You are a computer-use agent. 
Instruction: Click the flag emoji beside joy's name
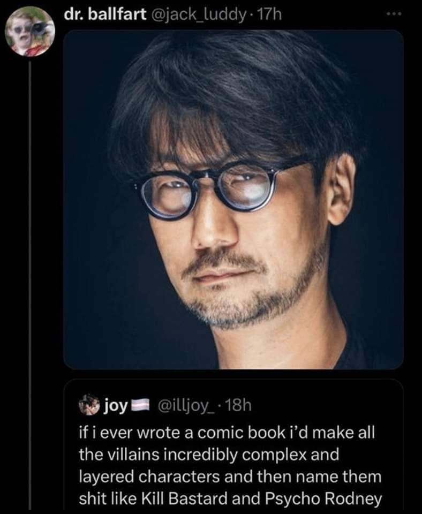click(x=140, y=404)
